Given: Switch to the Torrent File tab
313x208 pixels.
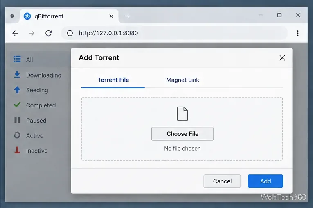Looking at the screenshot, I should (x=113, y=80).
